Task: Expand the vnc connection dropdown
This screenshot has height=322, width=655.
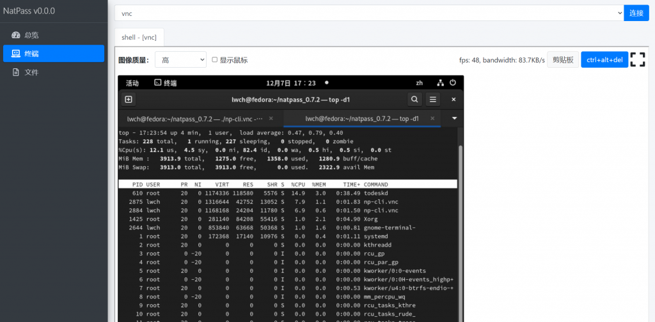Action: pos(368,13)
